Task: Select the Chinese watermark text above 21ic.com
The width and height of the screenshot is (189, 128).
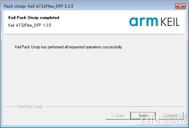Action: tap(174, 116)
